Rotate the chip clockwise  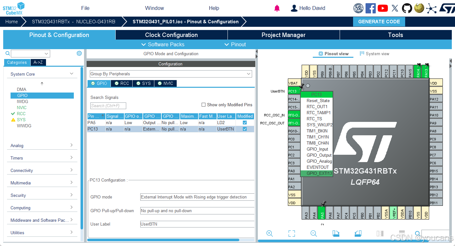[x=336, y=234]
